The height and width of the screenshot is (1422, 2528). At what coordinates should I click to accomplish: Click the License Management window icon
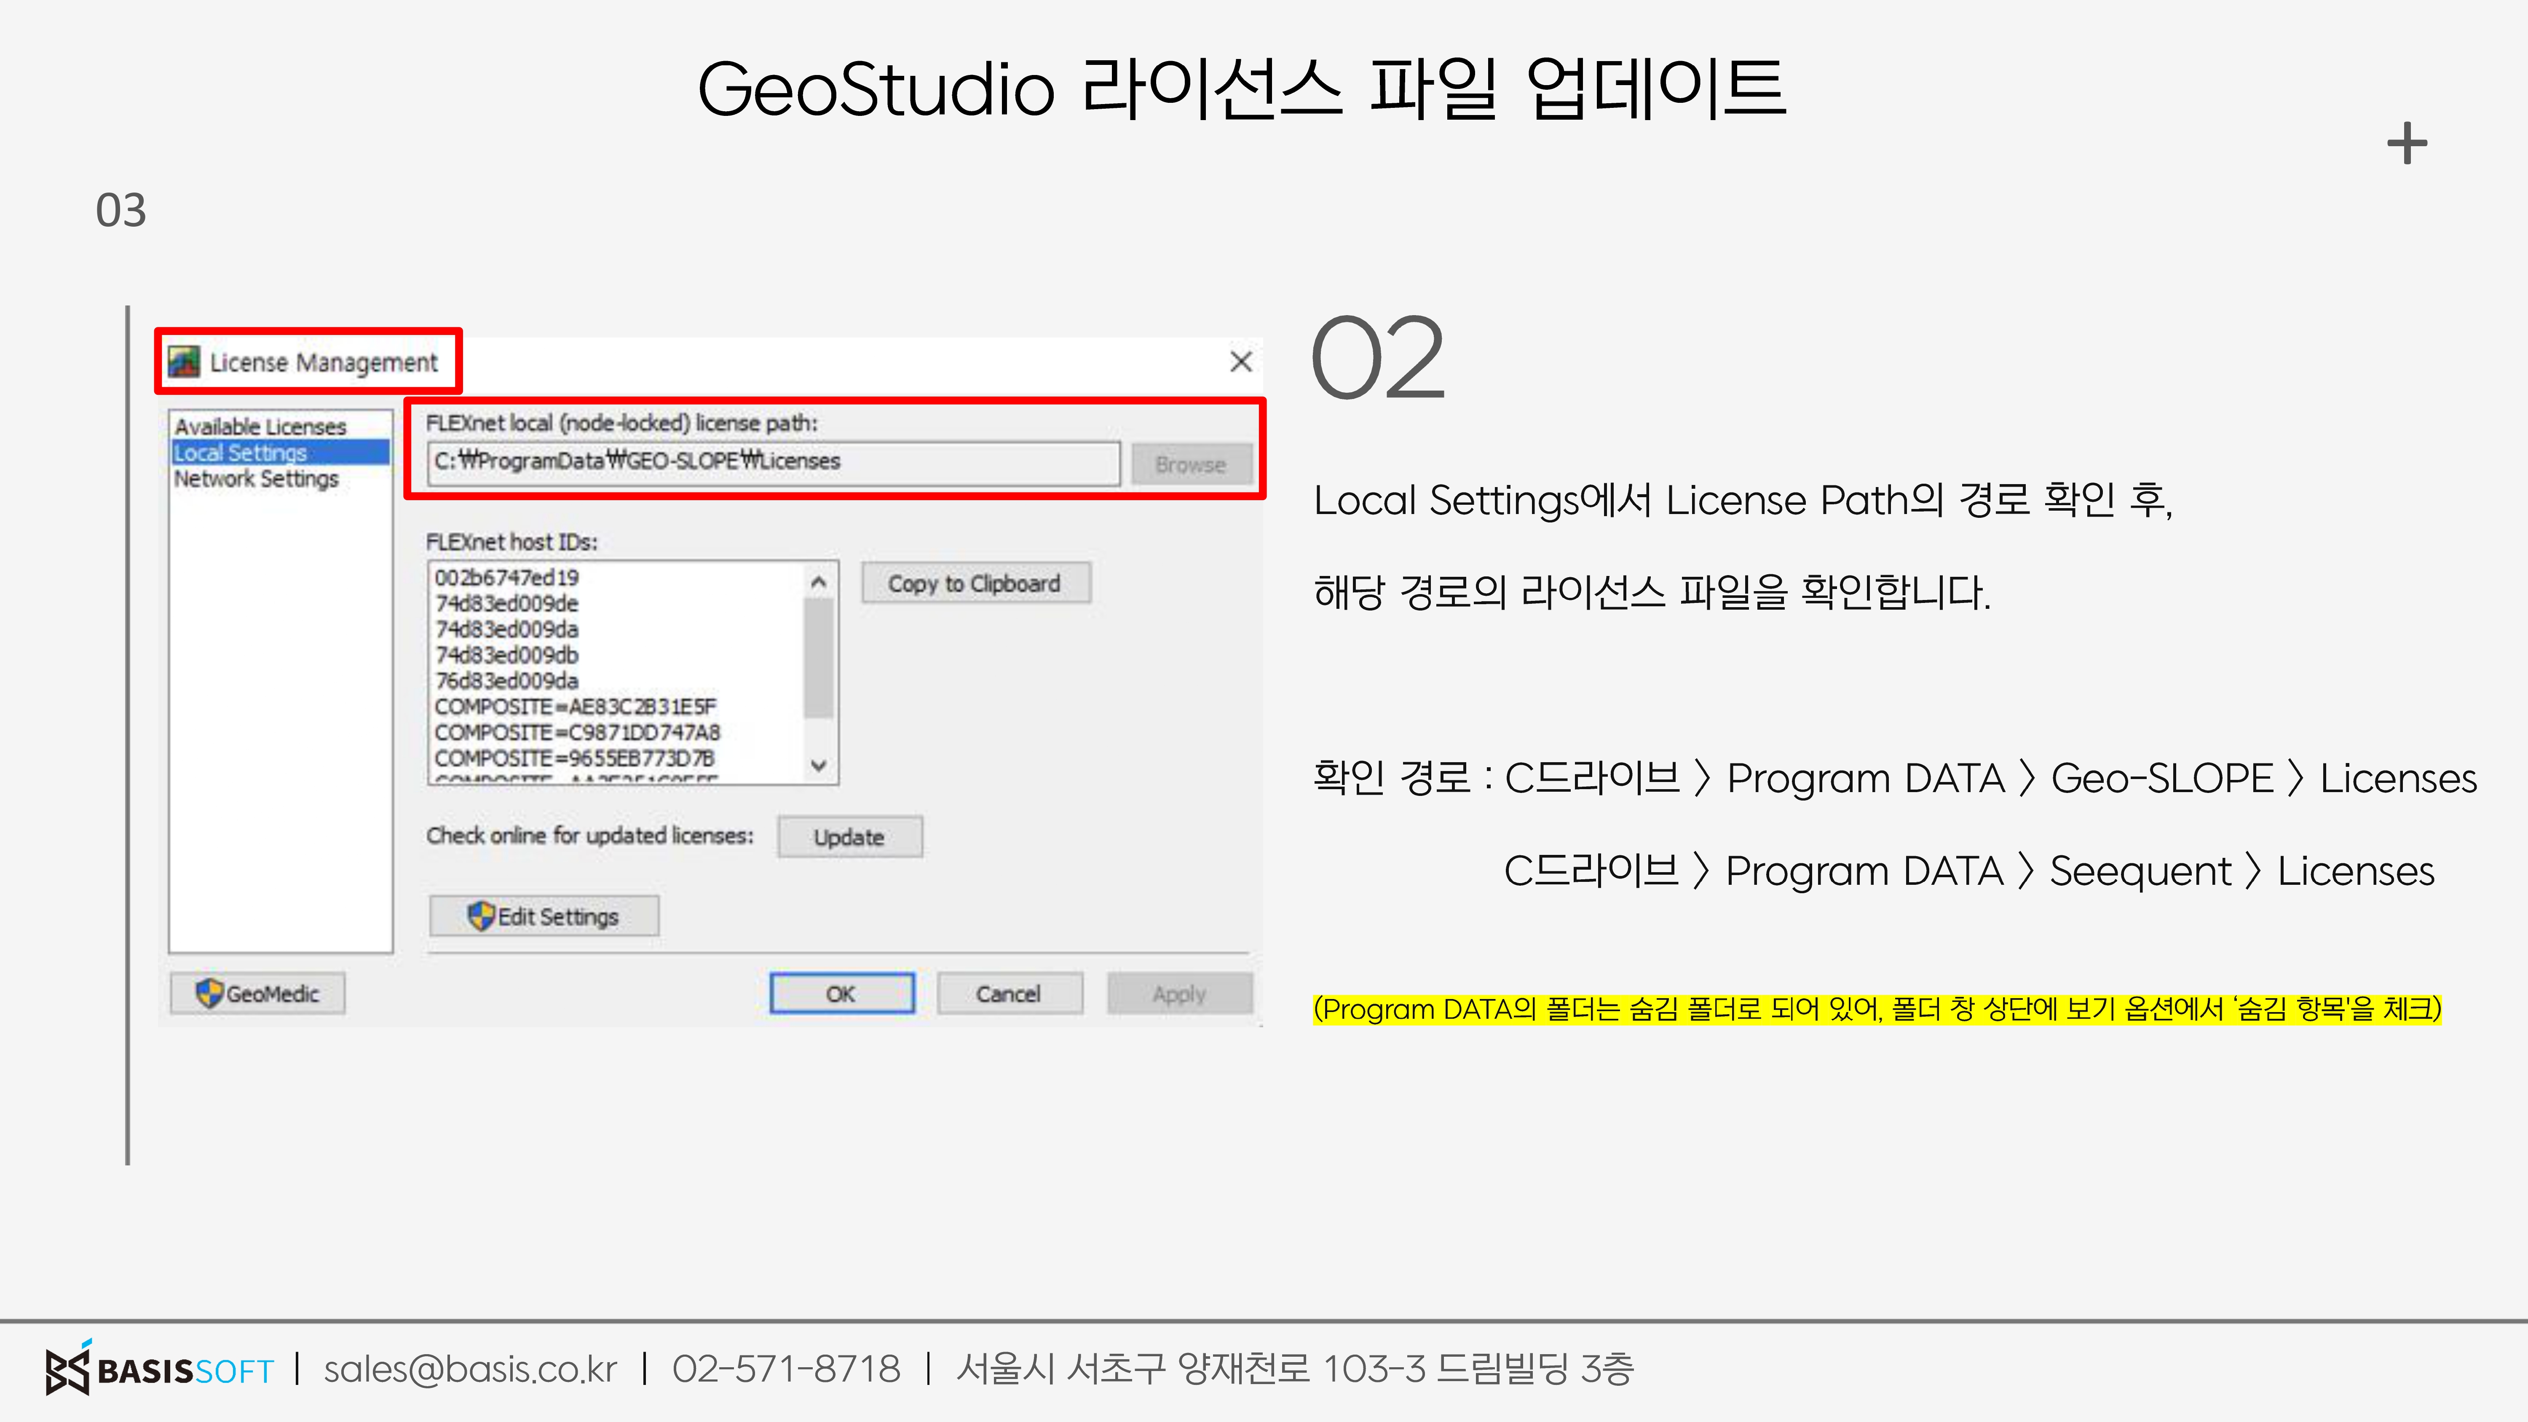184,362
